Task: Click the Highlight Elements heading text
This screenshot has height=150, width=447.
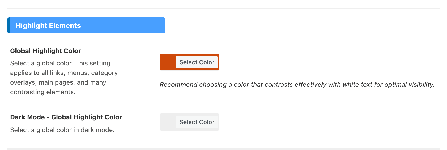Action: pos(48,26)
